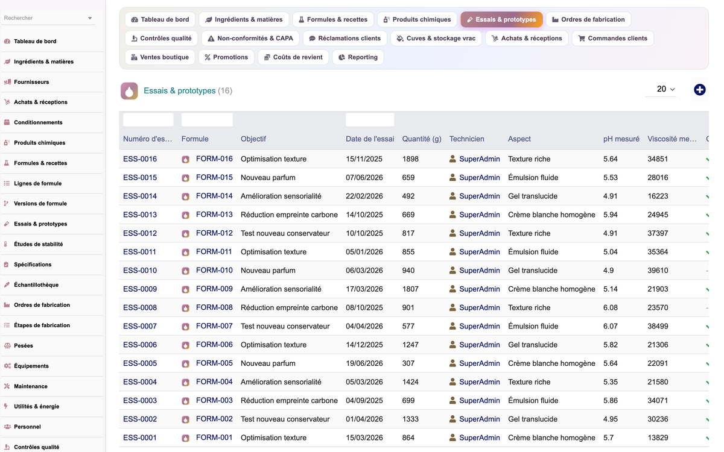Click the Fournisseurs sidebar icon
The width and height of the screenshot is (724, 452).
(x=7, y=82)
